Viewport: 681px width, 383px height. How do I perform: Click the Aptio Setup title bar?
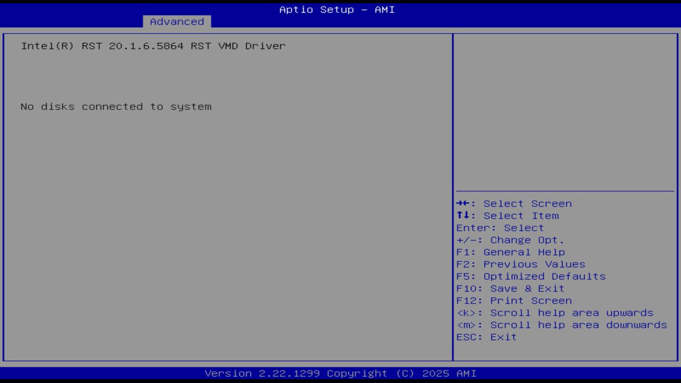point(336,9)
